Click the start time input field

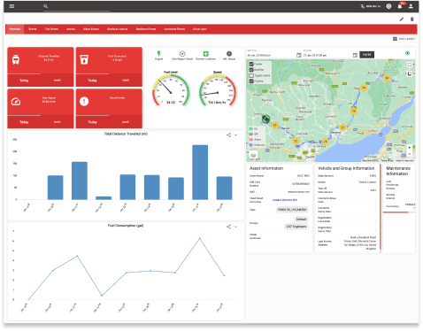[272, 55]
